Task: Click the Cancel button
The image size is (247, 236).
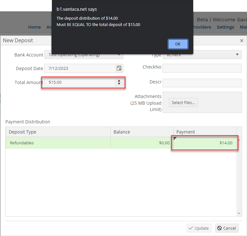Action: [x=227, y=228]
